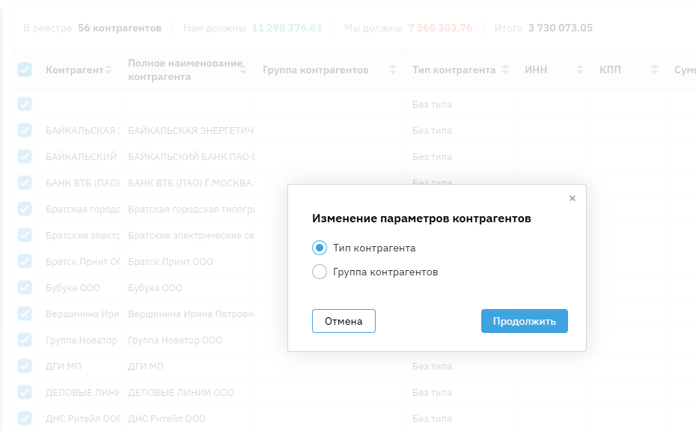Click the 'ИНН' column header label
This screenshot has height=431, width=696.
536,70
